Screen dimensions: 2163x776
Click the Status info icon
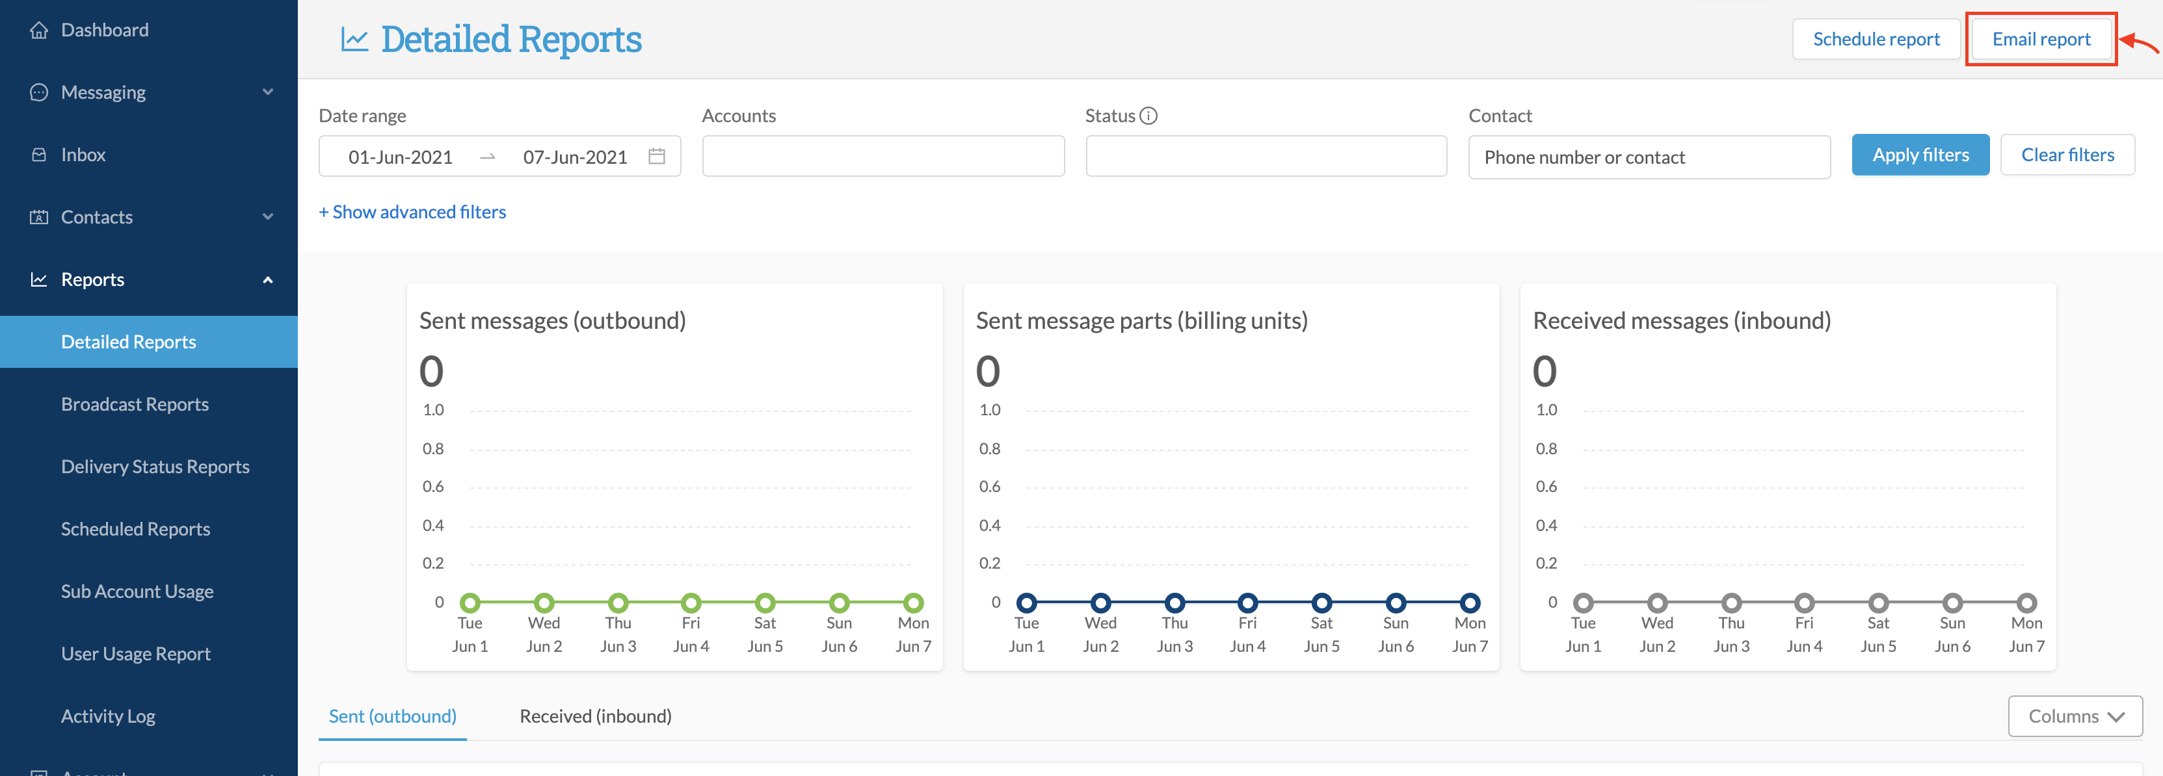click(1148, 116)
